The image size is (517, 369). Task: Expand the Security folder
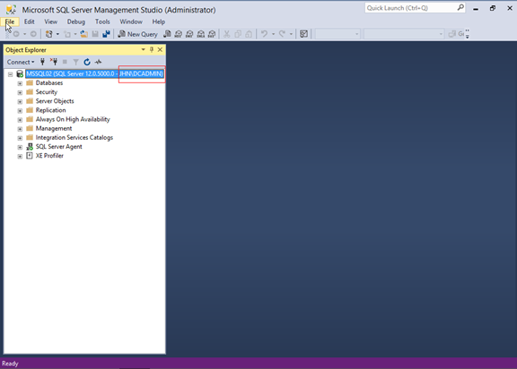click(x=20, y=92)
